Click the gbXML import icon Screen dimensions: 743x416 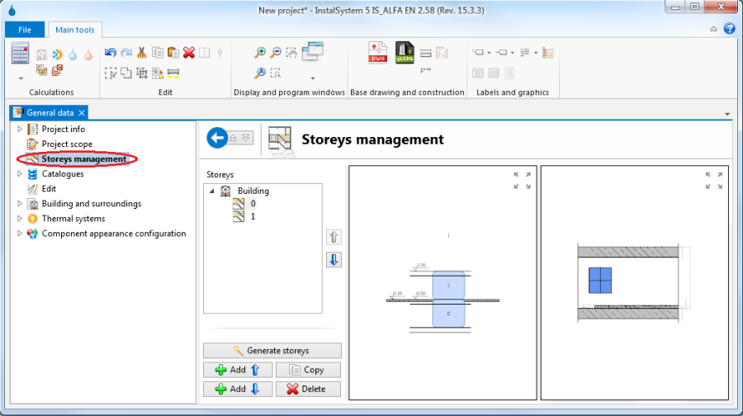pyautogui.click(x=405, y=53)
